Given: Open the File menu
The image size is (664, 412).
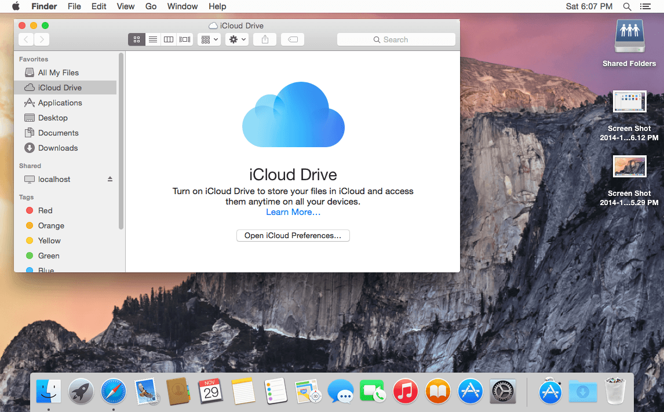Looking at the screenshot, I should pos(74,6).
